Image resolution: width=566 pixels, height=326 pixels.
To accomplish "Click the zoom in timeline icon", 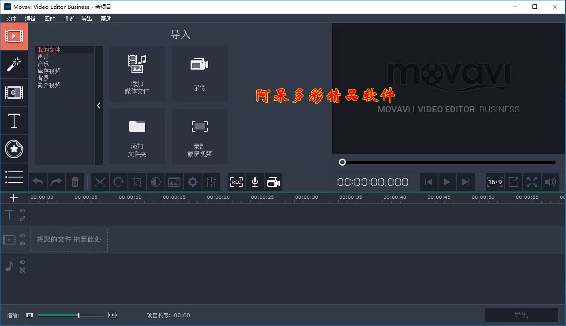I will 113,315.
